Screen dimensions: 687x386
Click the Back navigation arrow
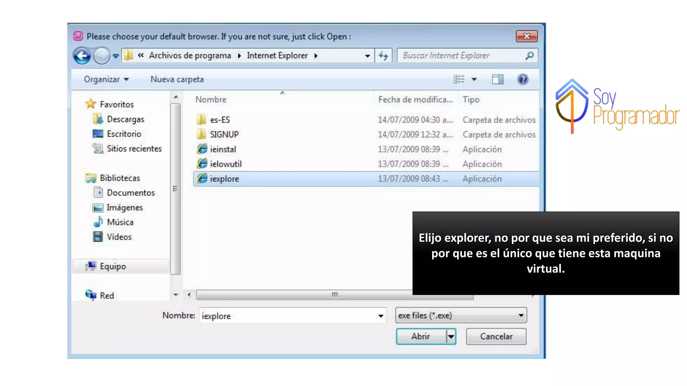(x=82, y=56)
